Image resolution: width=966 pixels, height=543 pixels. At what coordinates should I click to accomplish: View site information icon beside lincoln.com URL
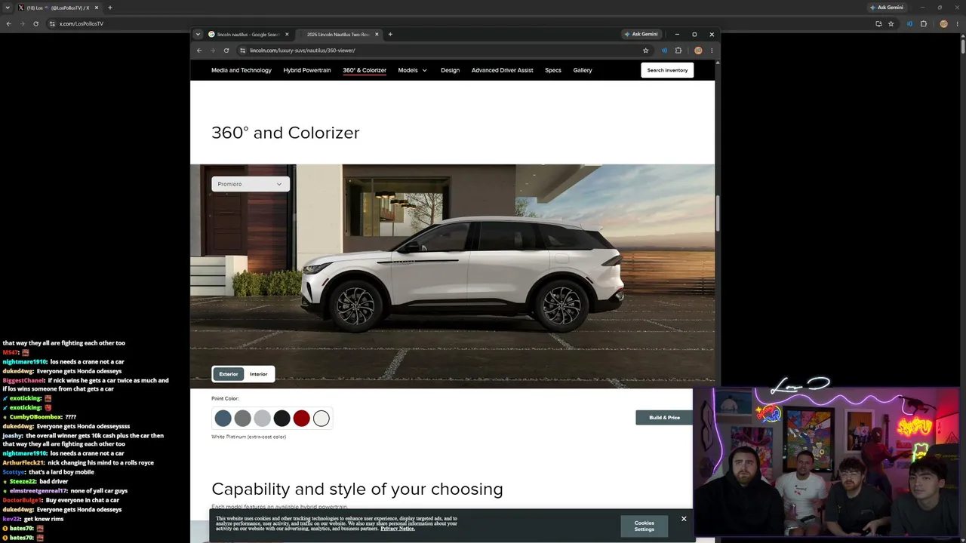[242, 51]
